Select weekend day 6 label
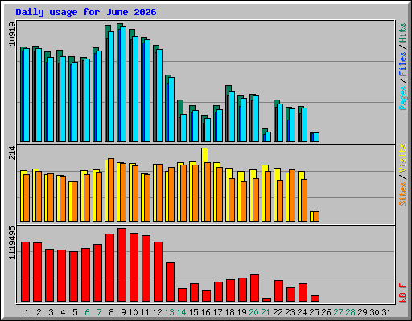 pyautogui.click(x=87, y=312)
